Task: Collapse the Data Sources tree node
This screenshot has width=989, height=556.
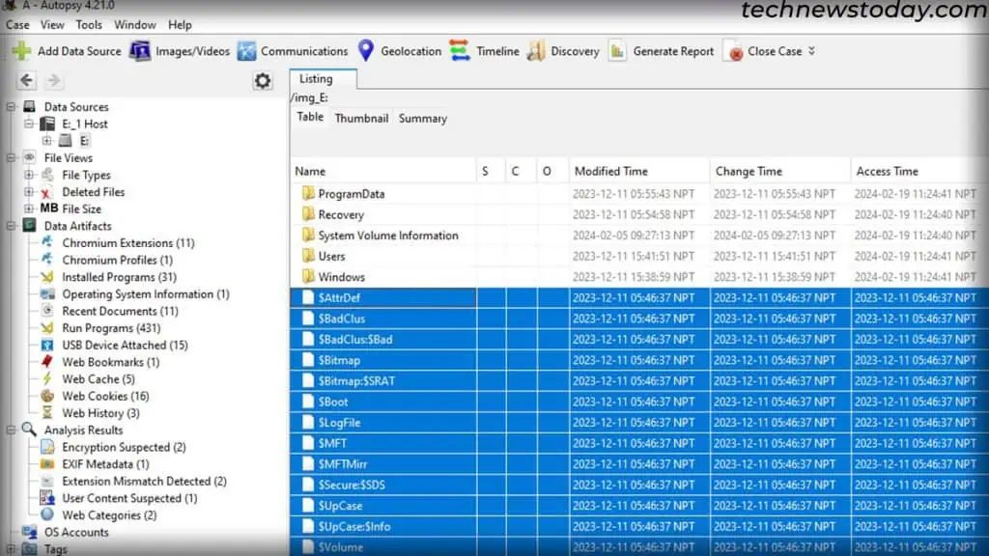Action: pyautogui.click(x=11, y=107)
